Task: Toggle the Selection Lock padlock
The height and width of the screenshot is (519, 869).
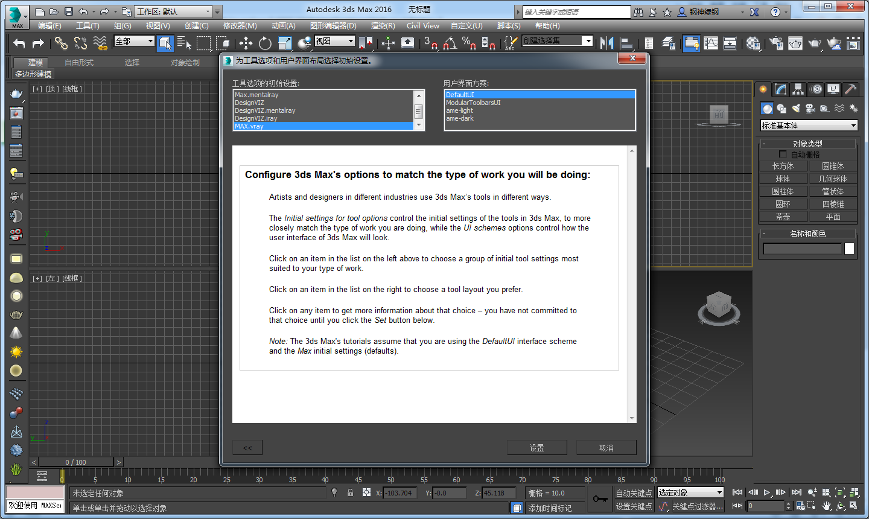Action: (x=350, y=492)
